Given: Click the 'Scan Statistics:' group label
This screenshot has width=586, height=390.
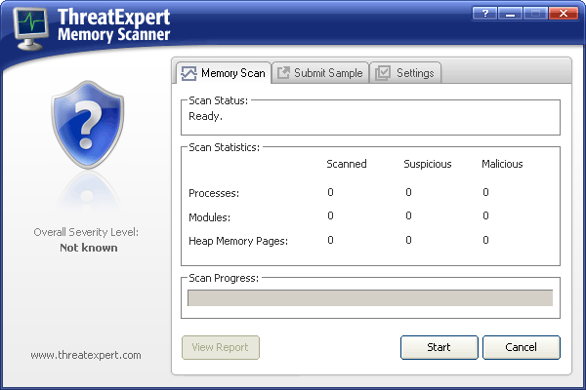Looking at the screenshot, I should [224, 147].
